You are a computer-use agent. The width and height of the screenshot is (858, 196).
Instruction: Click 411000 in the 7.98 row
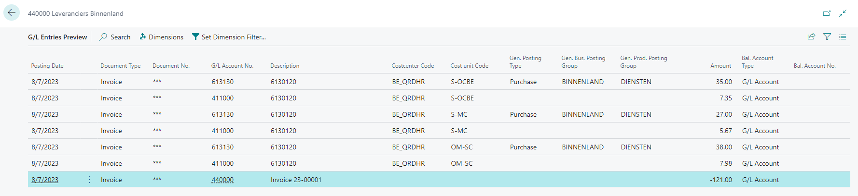[x=222, y=163]
